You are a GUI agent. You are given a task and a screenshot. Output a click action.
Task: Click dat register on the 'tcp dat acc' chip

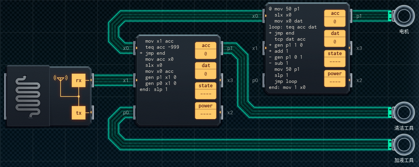click(335, 38)
